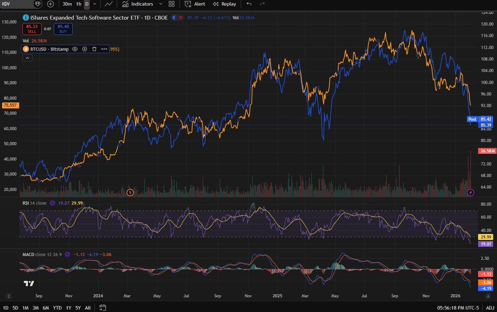Click the red 26.58M volume axis label
Image resolution: width=497 pixels, height=312 pixels.
[486, 151]
